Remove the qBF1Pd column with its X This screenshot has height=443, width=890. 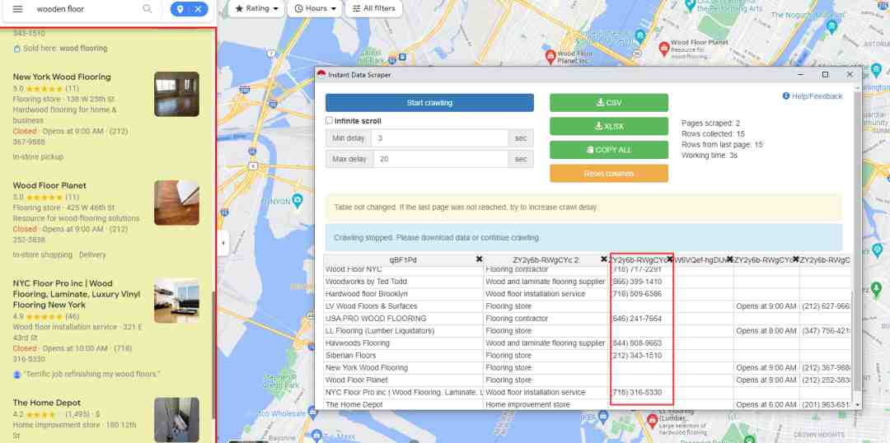click(x=479, y=259)
